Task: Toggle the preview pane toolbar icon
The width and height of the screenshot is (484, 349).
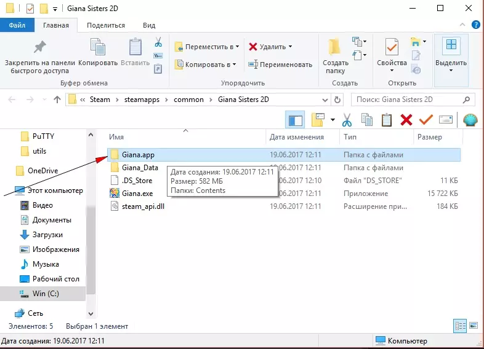Action: pos(295,120)
